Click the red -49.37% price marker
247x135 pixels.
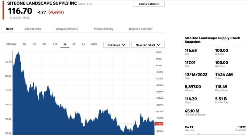click(x=159, y=124)
